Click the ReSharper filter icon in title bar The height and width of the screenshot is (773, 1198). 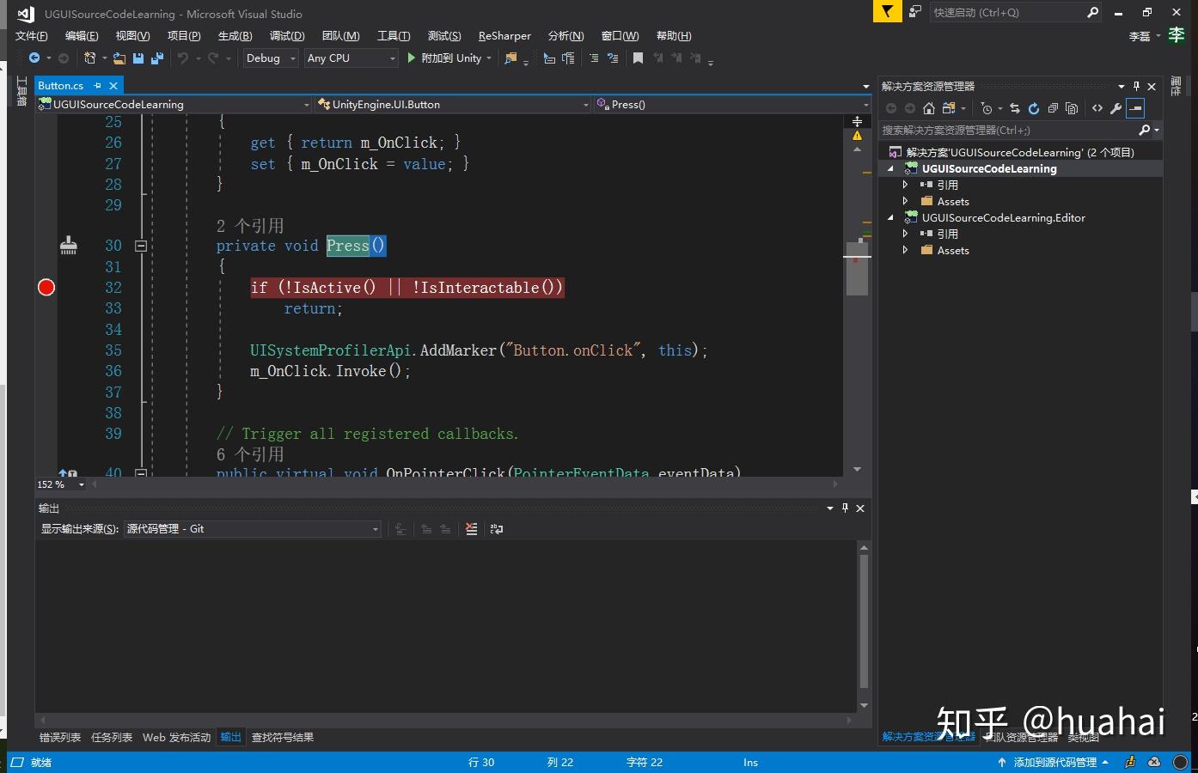pyautogui.click(x=886, y=12)
